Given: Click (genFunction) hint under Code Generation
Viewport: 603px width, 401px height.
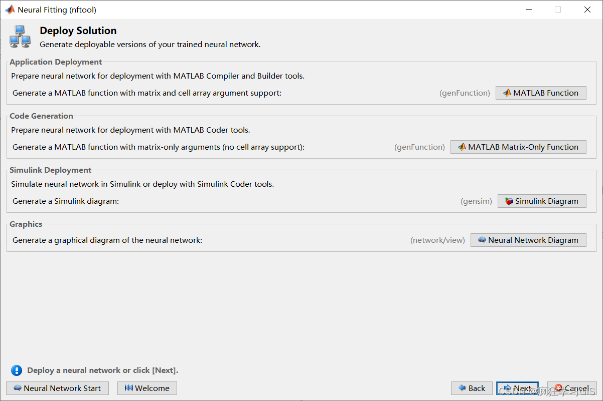Looking at the screenshot, I should point(419,147).
